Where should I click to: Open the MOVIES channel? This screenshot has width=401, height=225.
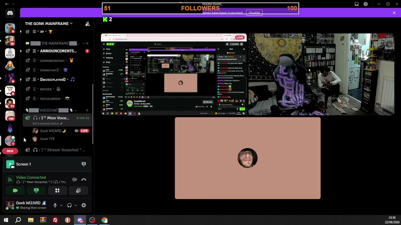click(x=56, y=89)
